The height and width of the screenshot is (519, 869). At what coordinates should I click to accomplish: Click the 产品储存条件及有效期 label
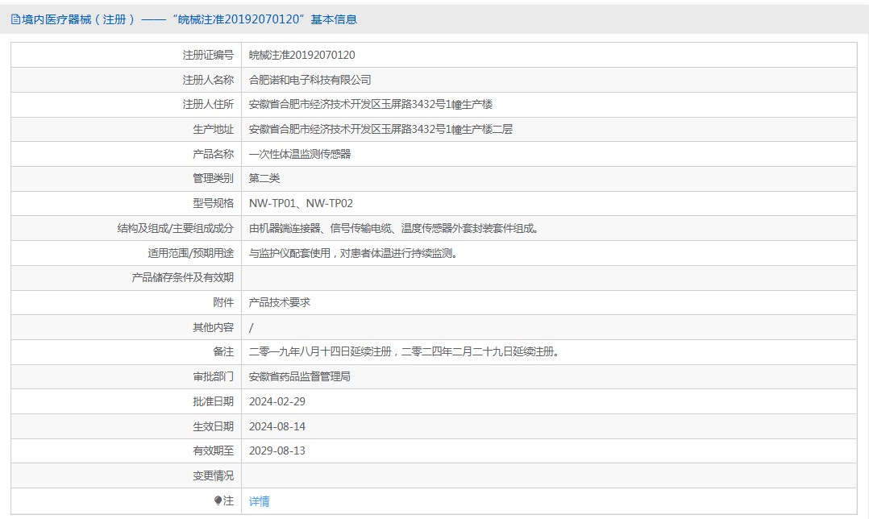183,277
